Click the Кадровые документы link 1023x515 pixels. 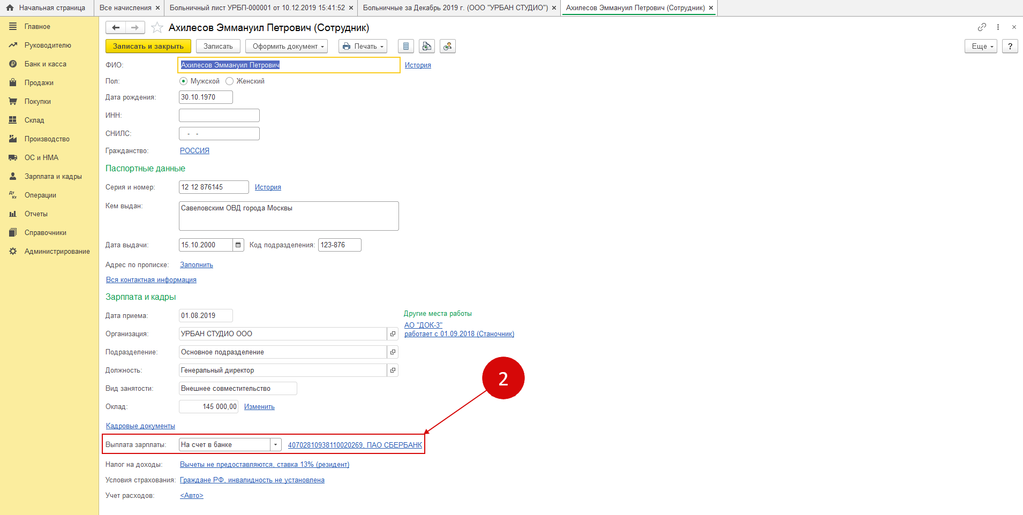tap(140, 426)
